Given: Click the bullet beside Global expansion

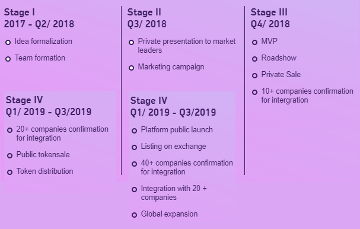Looking at the screenshot, I should 134,215.
